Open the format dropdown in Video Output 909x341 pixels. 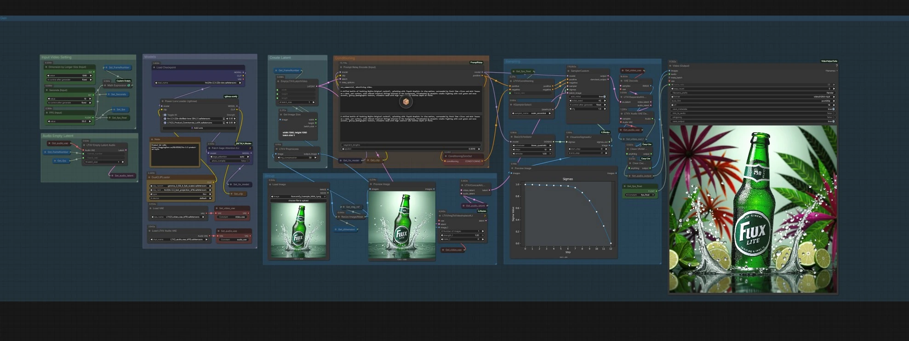click(752, 97)
